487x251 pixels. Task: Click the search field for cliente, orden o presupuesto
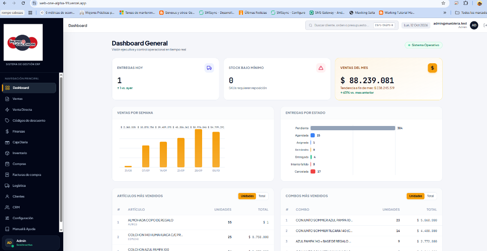pyautogui.click(x=351, y=26)
